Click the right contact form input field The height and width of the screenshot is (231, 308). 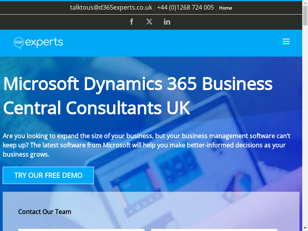[x=214, y=229]
